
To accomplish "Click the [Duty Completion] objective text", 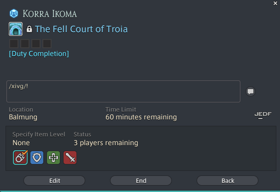I will point(39,54).
